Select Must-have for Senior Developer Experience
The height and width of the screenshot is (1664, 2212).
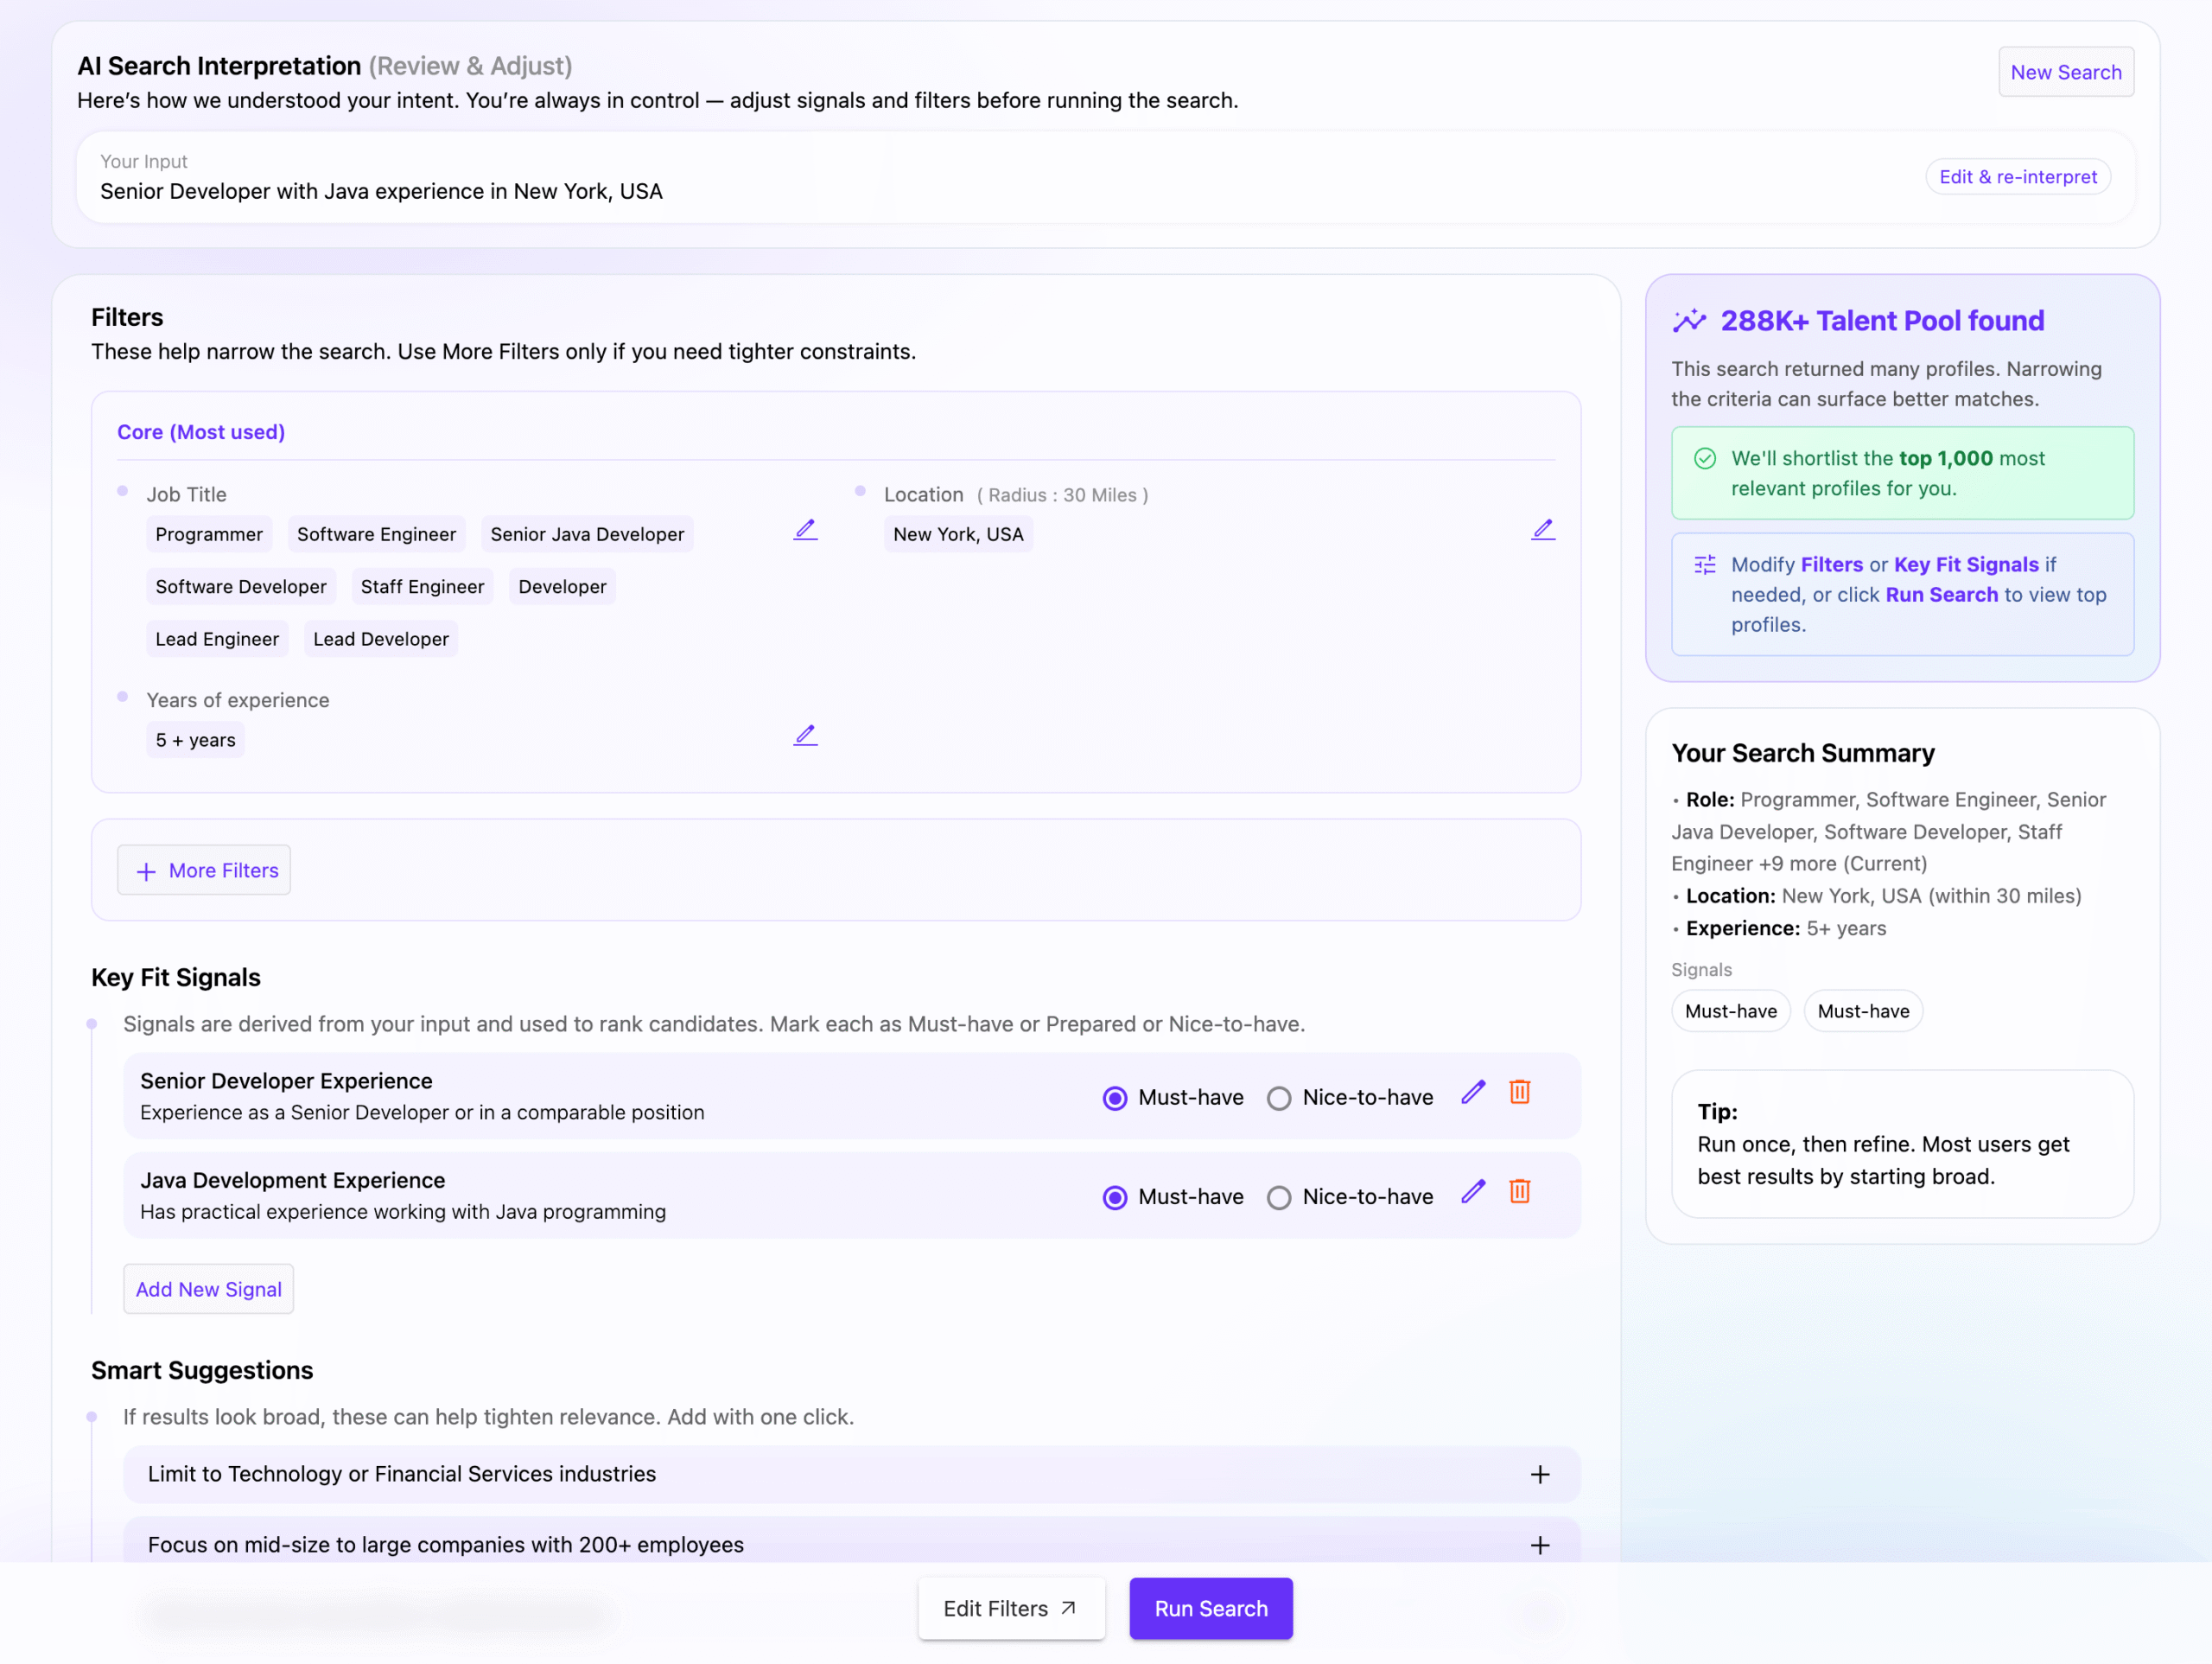pos(1114,1099)
